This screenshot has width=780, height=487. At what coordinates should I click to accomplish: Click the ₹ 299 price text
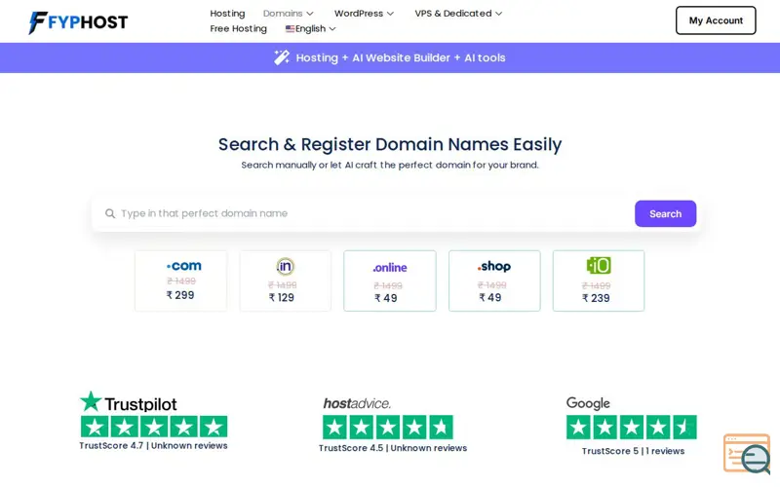point(180,295)
